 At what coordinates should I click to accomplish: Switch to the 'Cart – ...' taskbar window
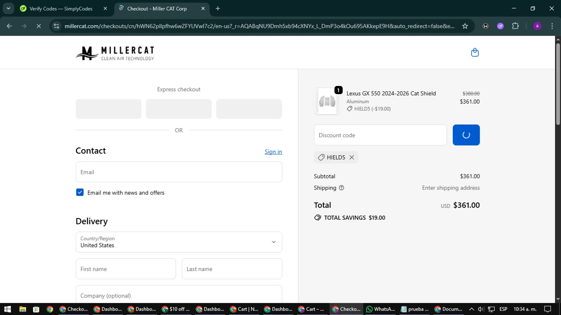(x=312, y=309)
